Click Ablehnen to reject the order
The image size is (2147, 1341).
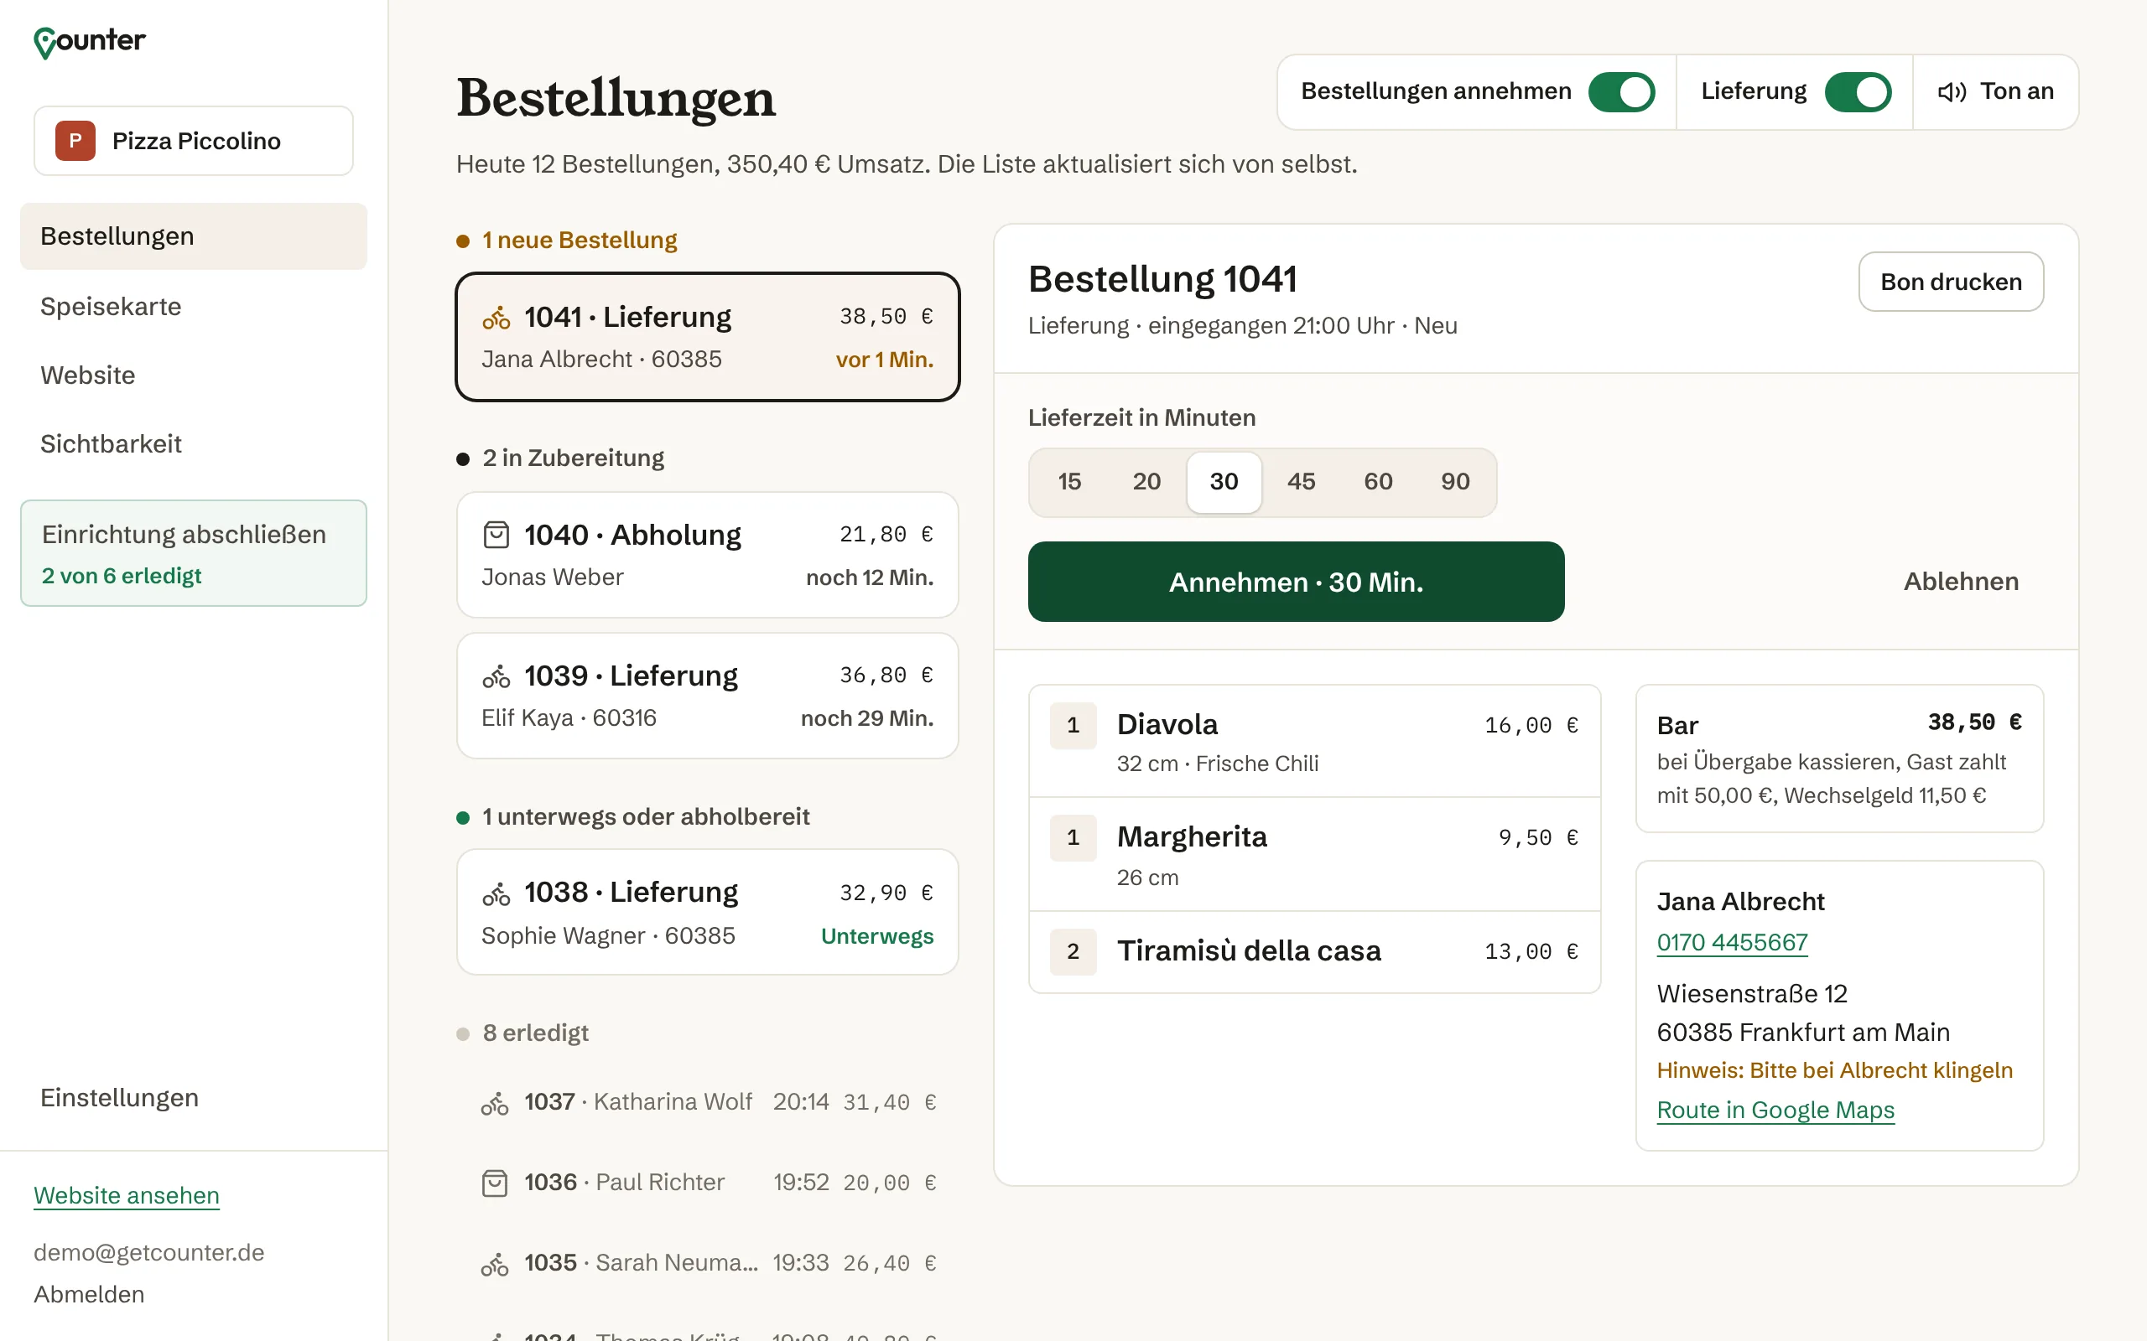[x=1961, y=582]
